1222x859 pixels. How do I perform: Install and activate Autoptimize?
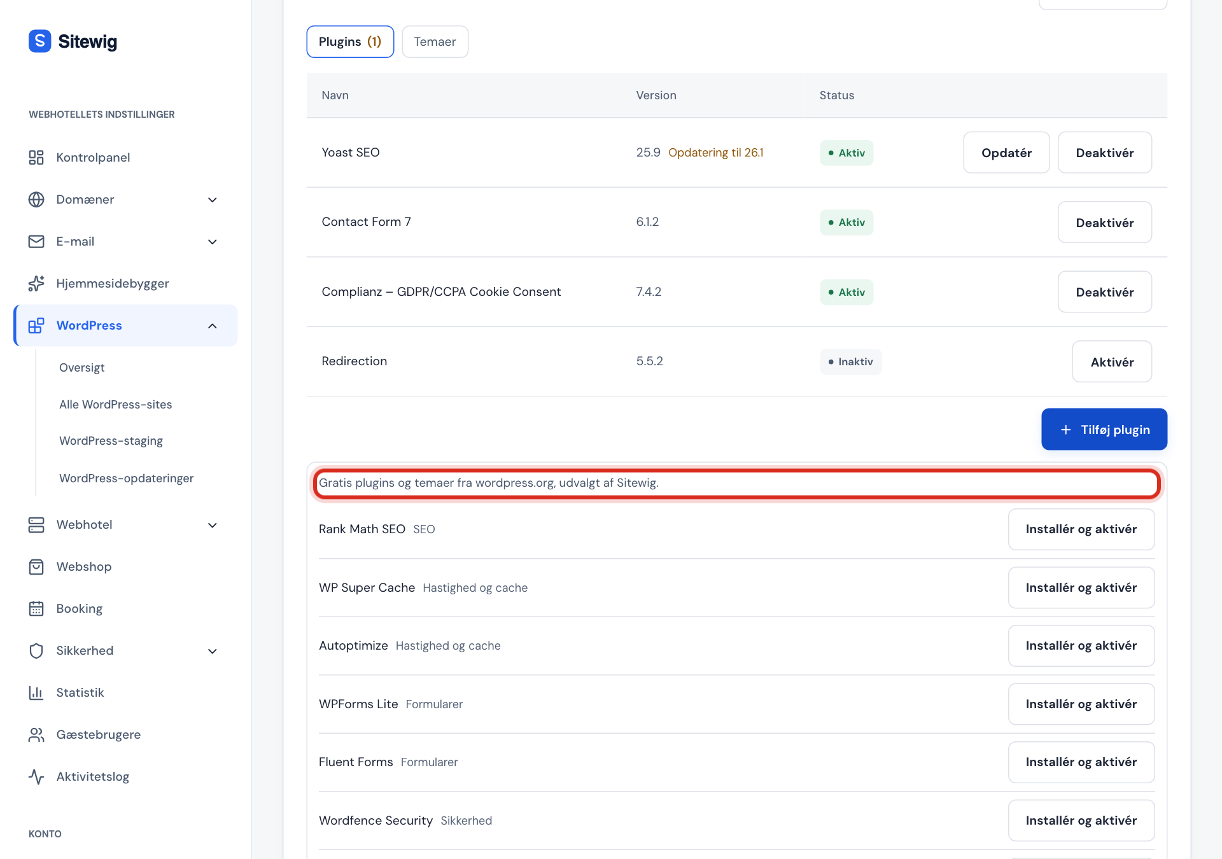point(1081,645)
